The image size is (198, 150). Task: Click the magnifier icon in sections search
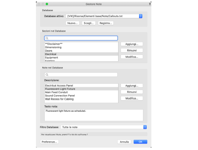pos(47,38)
